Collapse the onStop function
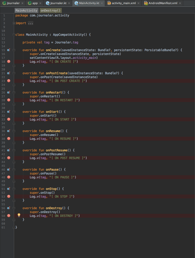 (x=14, y=189)
